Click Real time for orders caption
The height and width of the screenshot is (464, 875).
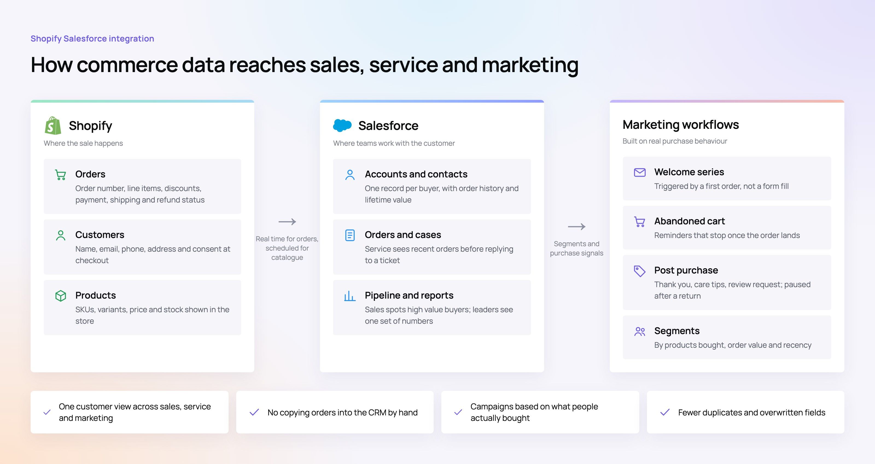click(287, 248)
